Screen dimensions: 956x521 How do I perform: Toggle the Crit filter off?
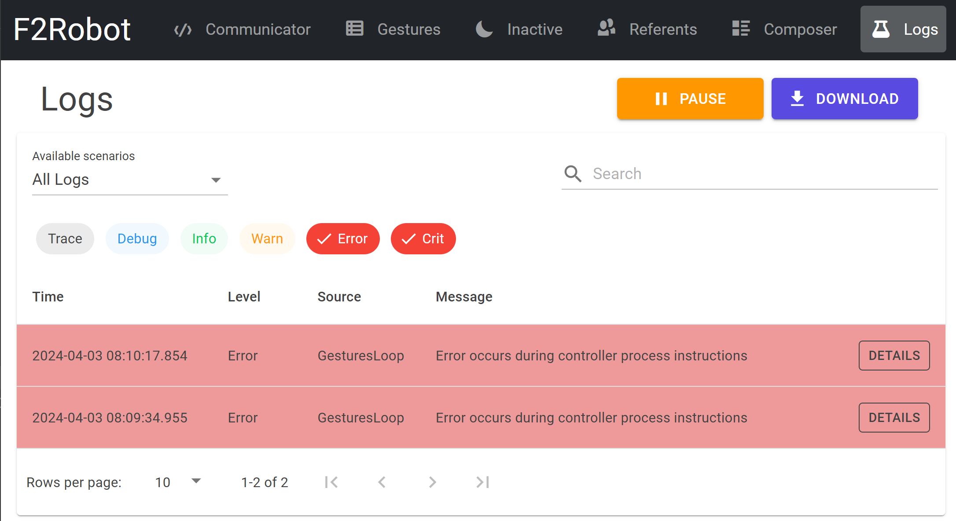pyautogui.click(x=423, y=238)
